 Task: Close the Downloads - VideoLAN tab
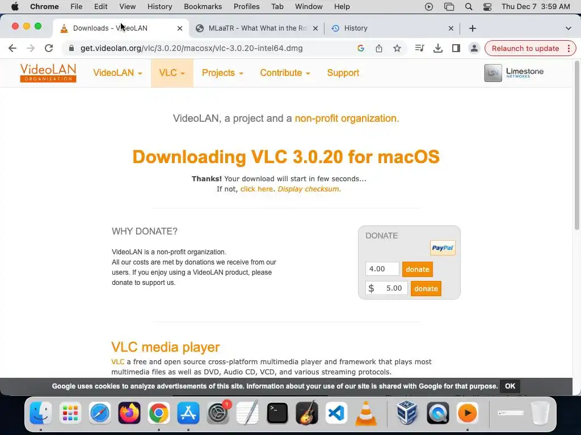pyautogui.click(x=180, y=28)
